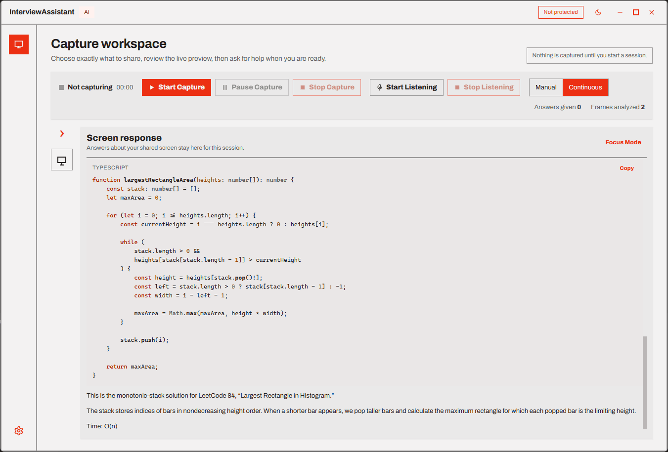Click the Not capturing status text

90,87
